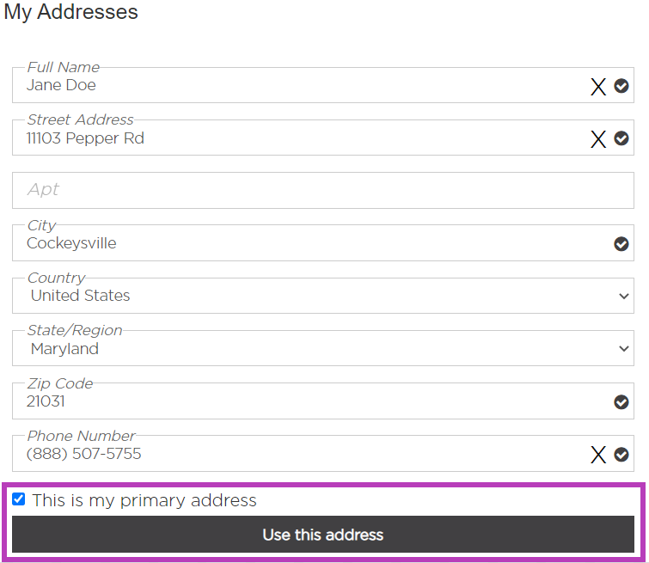The width and height of the screenshot is (649, 563).
Task: Clear the Phone Number field with X
Action: pos(598,455)
